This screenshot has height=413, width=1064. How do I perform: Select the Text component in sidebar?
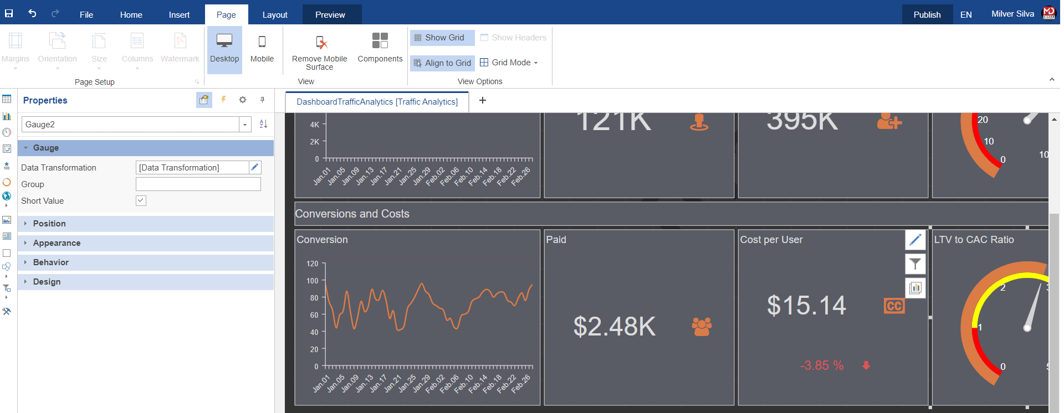pos(7,236)
